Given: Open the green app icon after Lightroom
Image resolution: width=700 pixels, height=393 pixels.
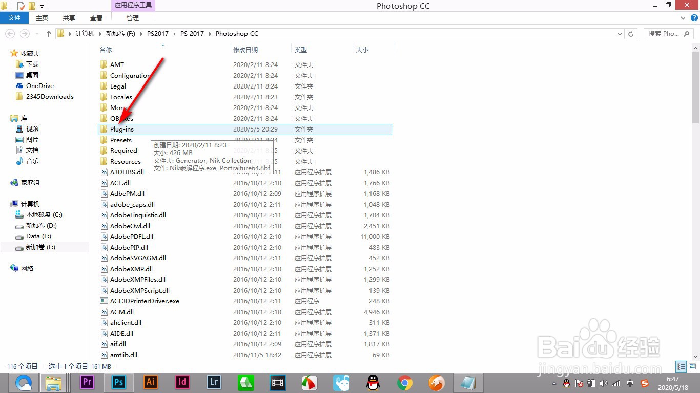Looking at the screenshot, I should click(x=246, y=382).
